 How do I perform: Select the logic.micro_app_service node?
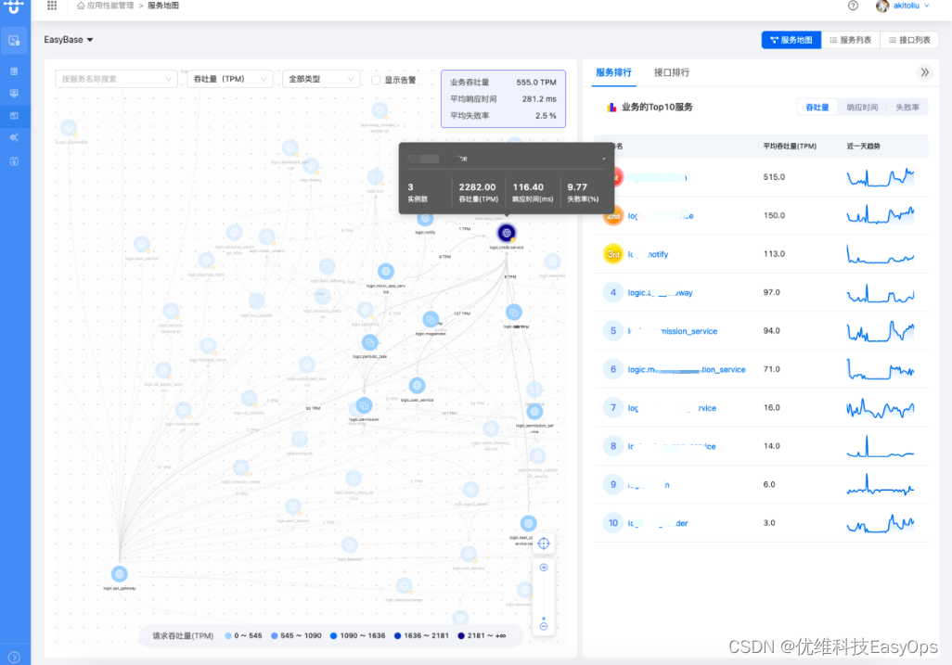pyautogui.click(x=386, y=271)
